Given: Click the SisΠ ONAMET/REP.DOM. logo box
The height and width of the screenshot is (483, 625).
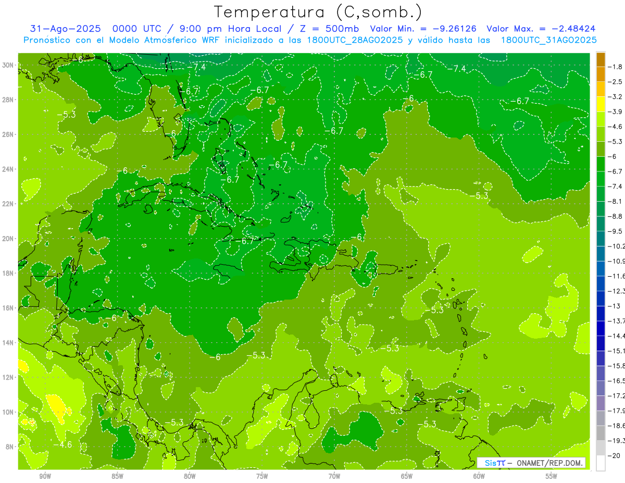Looking at the screenshot, I should 532,463.
